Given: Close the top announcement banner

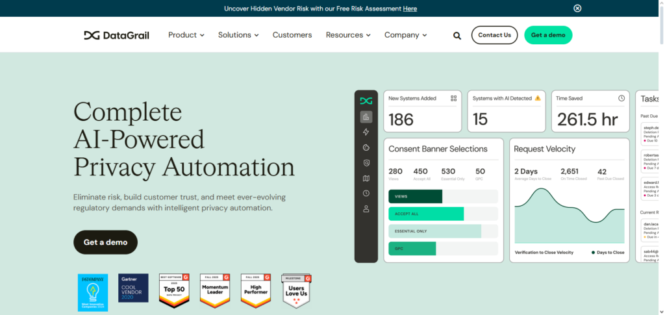Looking at the screenshot, I should [577, 8].
